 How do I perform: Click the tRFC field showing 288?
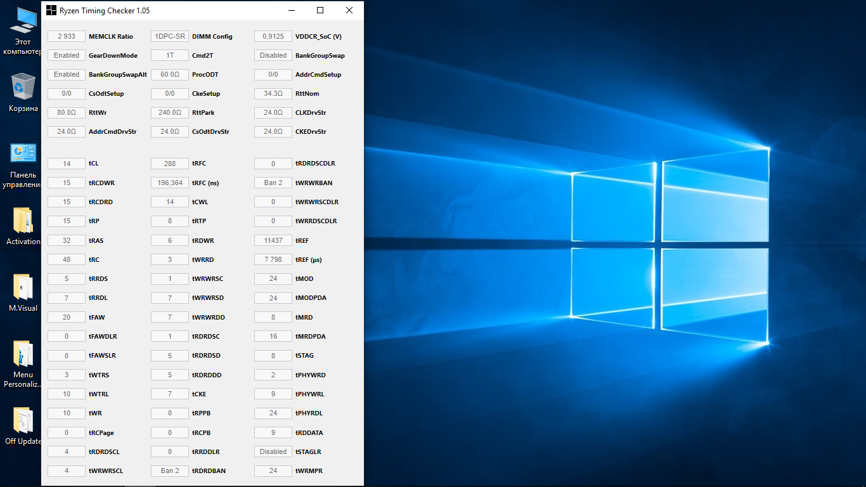click(170, 164)
